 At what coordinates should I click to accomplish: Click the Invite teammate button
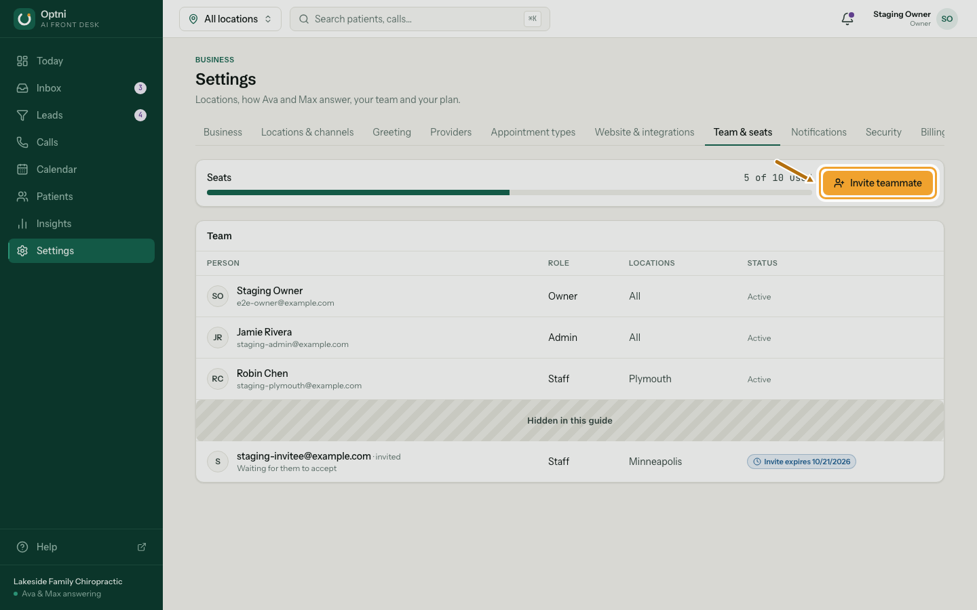(878, 183)
